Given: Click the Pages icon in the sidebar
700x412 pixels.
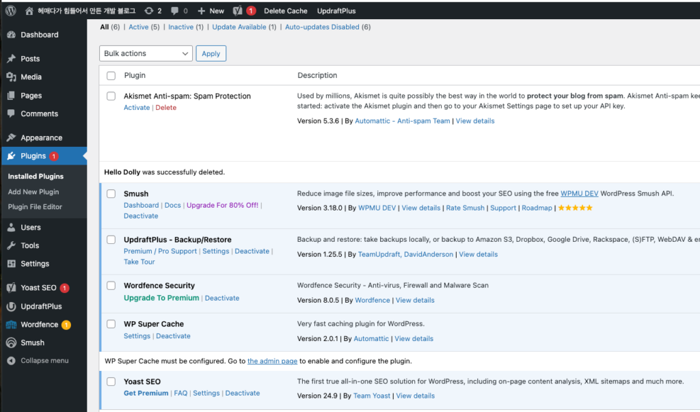Looking at the screenshot, I should [11, 96].
